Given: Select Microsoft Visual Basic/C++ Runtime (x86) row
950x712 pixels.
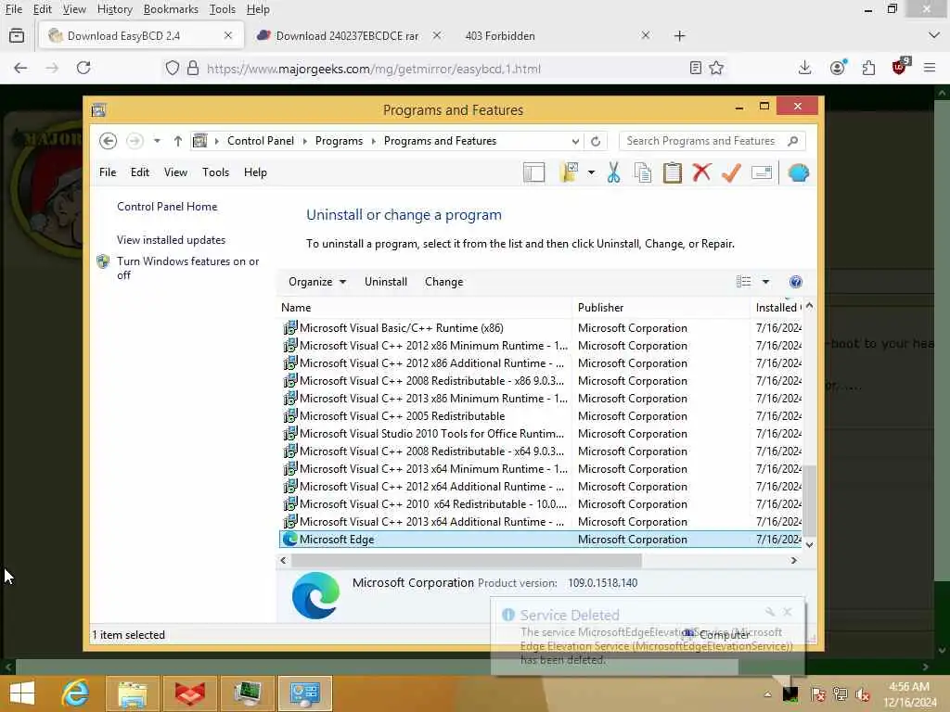Looking at the screenshot, I should point(541,328).
